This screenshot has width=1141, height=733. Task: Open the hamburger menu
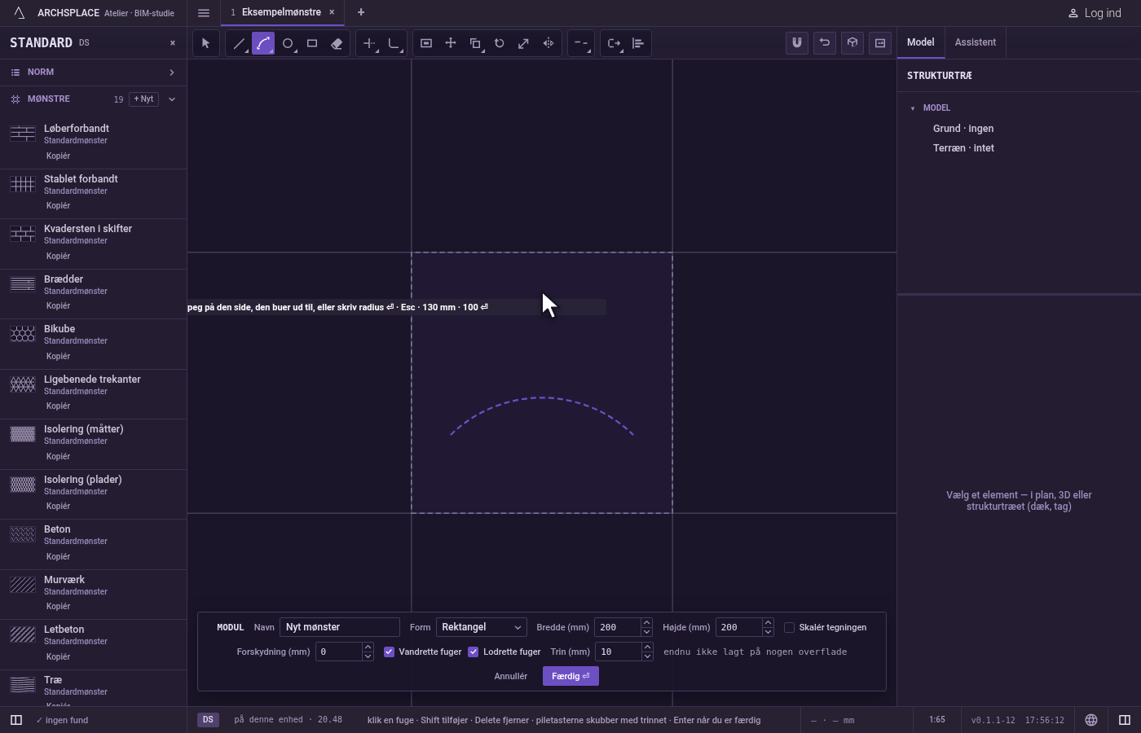click(x=204, y=13)
